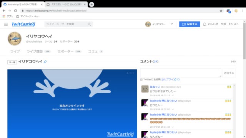Open the アプリ bookmarks shortcut

(8, 16)
